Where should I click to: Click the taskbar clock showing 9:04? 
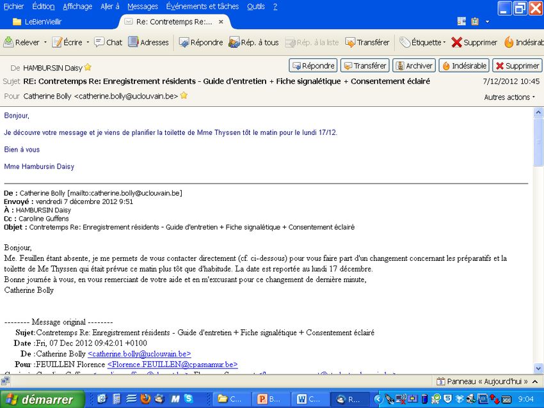(525, 399)
